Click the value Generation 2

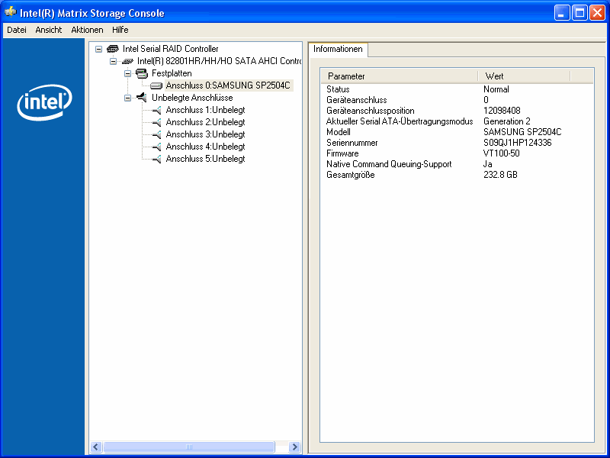[x=506, y=121]
